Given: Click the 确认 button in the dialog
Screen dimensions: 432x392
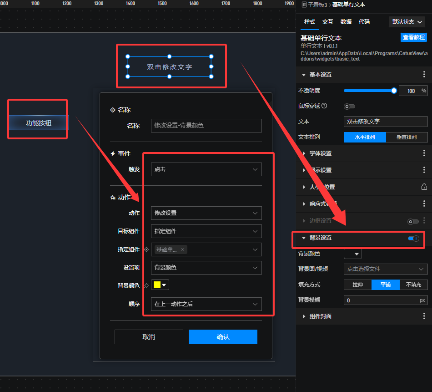Looking at the screenshot, I should 223,337.
